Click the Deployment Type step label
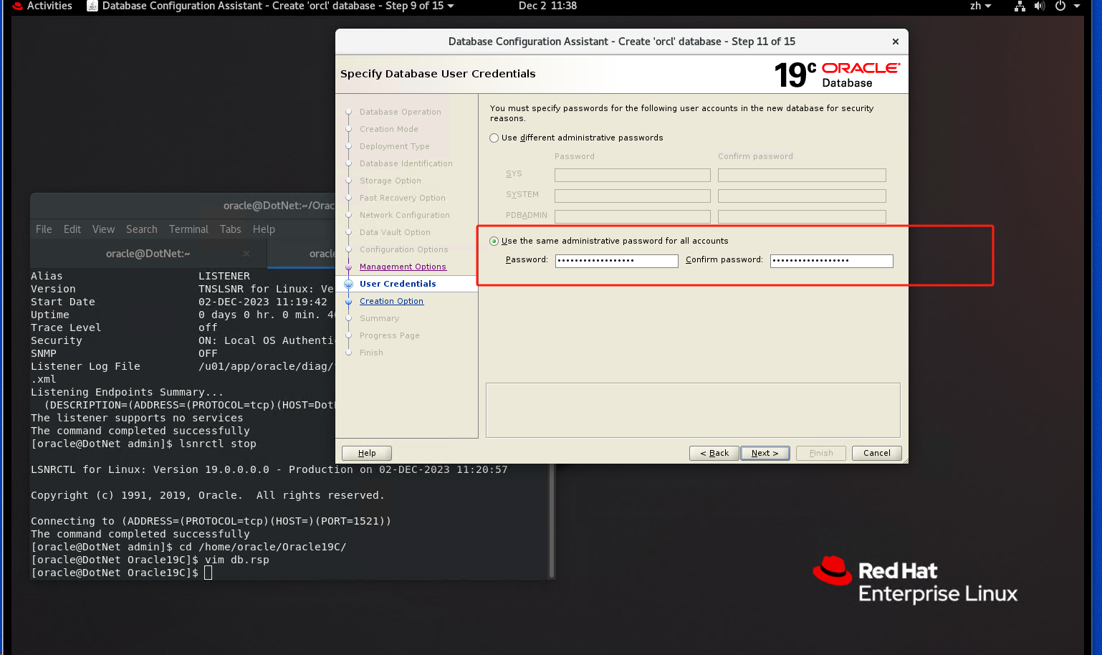Screen dimensions: 1102x655 click(x=395, y=146)
